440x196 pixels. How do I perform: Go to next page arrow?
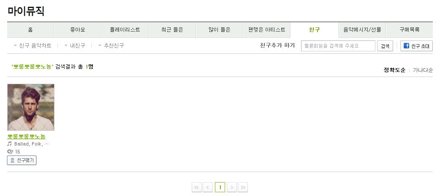[232, 187]
